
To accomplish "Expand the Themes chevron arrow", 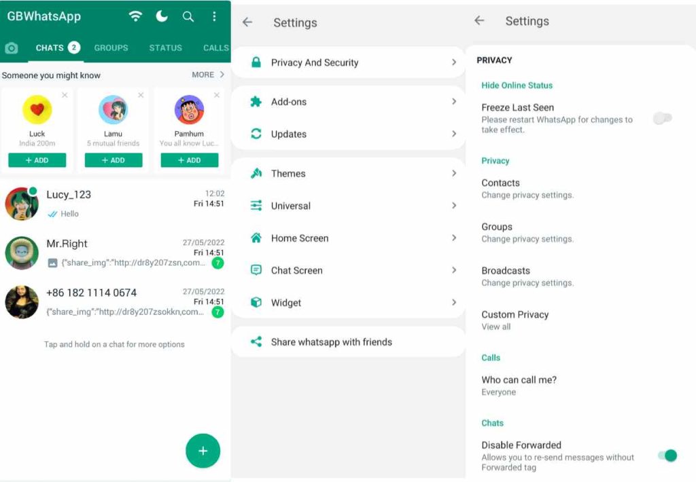I will tap(453, 173).
